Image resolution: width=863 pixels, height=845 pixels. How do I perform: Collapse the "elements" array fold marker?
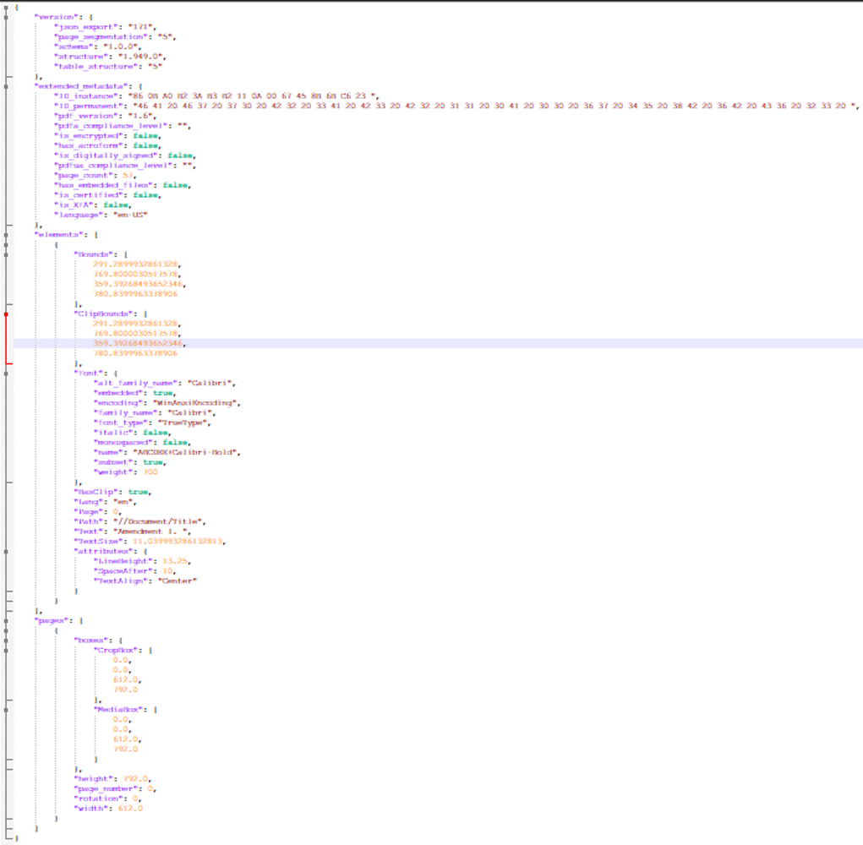click(x=6, y=235)
